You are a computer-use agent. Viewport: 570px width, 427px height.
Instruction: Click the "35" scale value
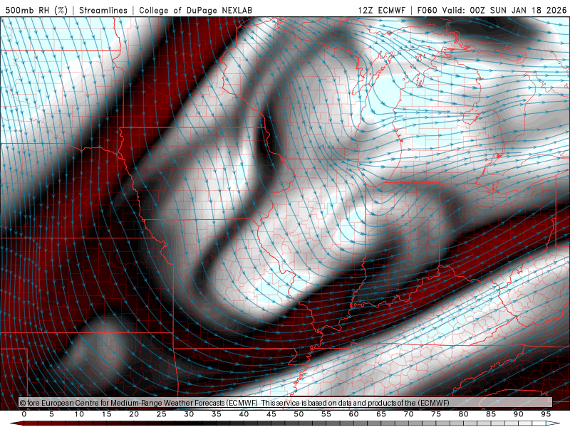217,414
